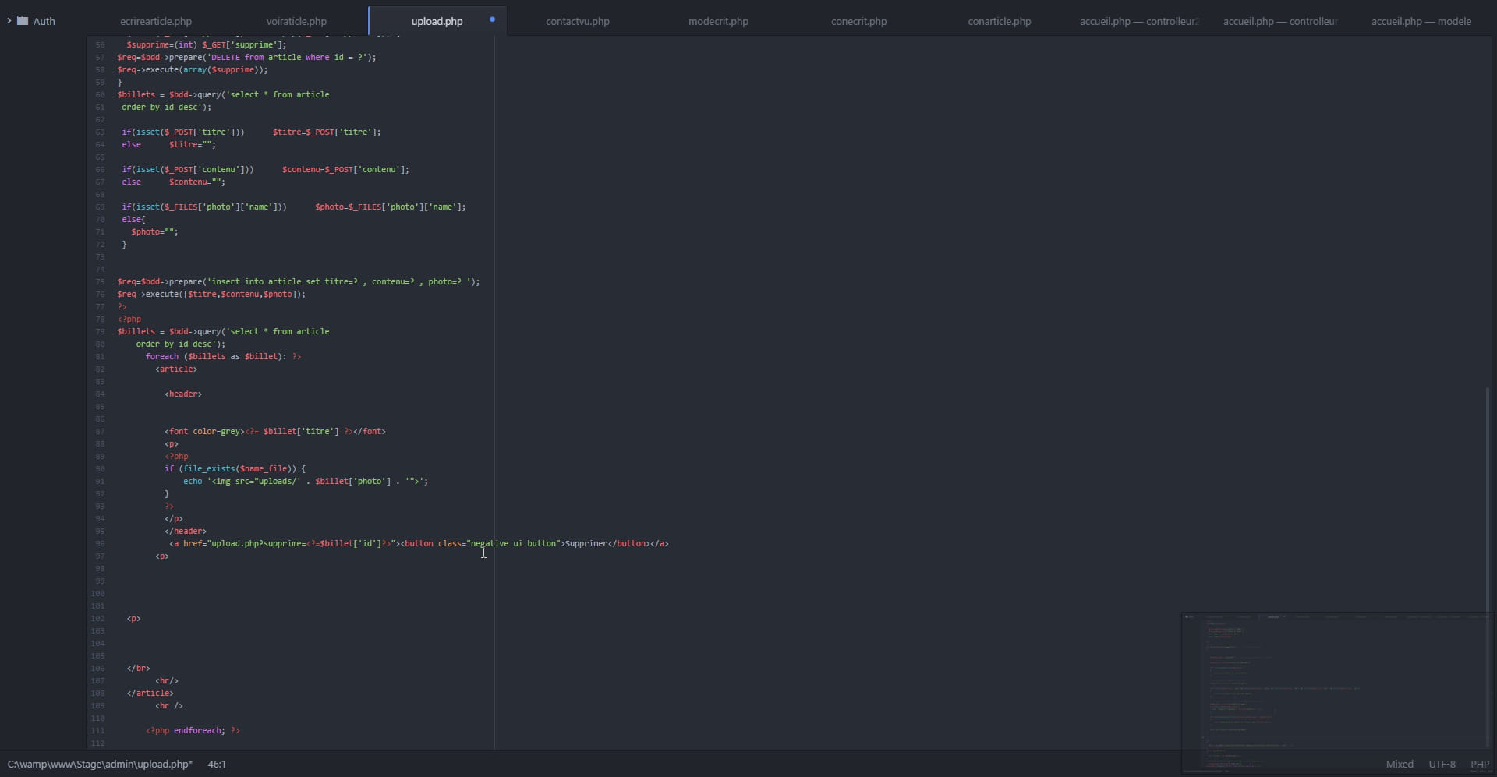1497x777 pixels.
Task: Open the modecrit.php tab
Action: (718, 21)
